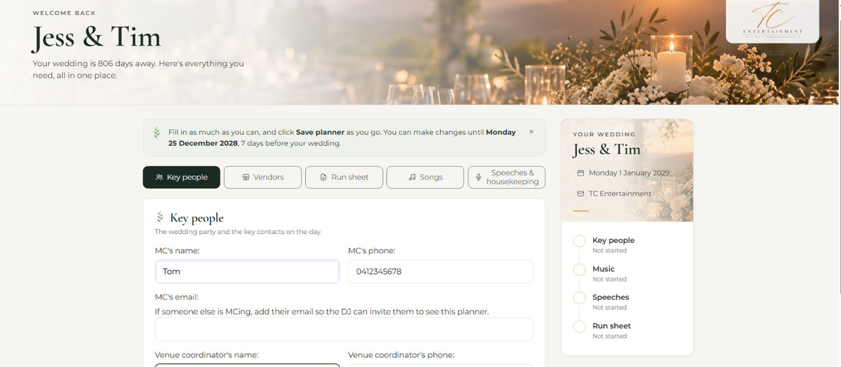Click the Key people circle marker
The image size is (841, 367).
click(579, 241)
